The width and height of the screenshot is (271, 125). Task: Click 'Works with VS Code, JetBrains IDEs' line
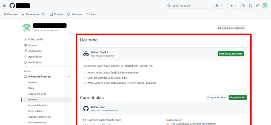(x=122, y=83)
